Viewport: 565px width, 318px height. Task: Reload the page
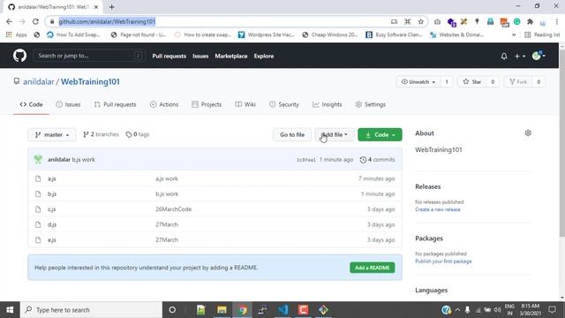[35, 21]
